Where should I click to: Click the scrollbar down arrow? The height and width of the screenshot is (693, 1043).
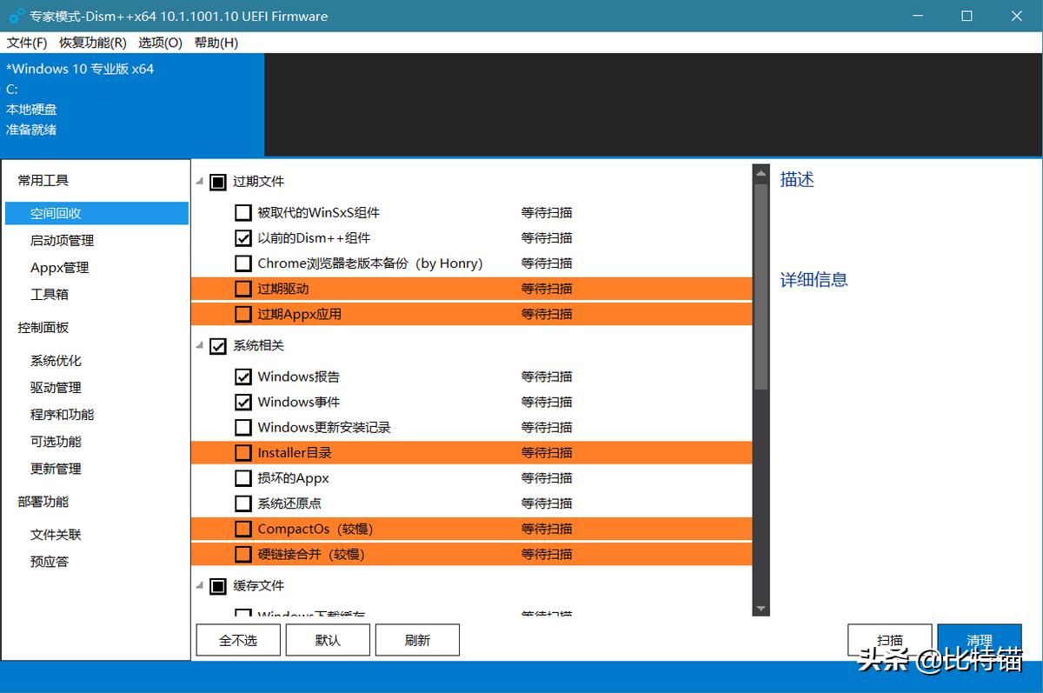(x=761, y=609)
